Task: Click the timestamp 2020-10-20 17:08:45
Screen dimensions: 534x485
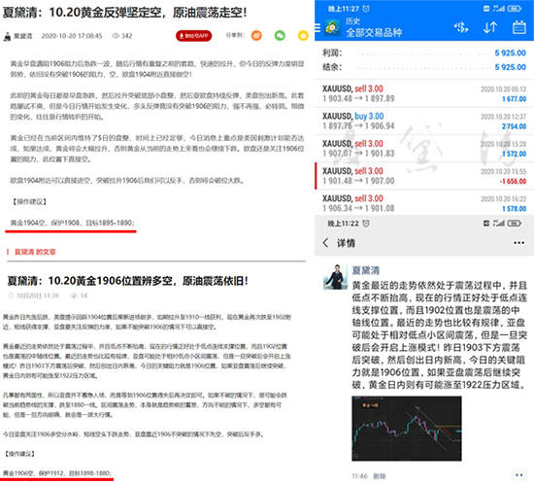Action: tap(72, 36)
